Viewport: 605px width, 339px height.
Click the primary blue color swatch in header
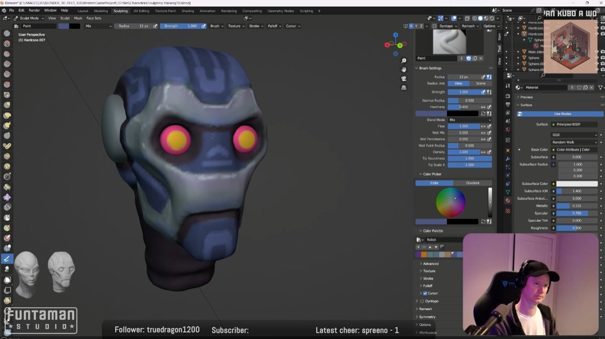(x=64, y=26)
